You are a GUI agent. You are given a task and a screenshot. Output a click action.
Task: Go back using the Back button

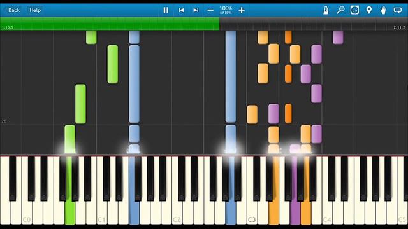[x=14, y=10]
